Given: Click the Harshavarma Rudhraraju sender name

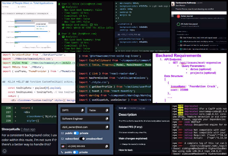Looking at the screenshot, I should coord(186,3).
